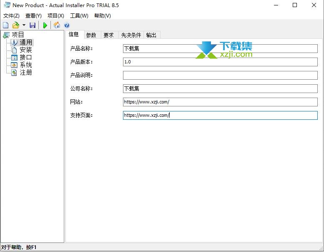Click the 通用 info icon in tree
This screenshot has width=324, height=252.
pos(14,43)
